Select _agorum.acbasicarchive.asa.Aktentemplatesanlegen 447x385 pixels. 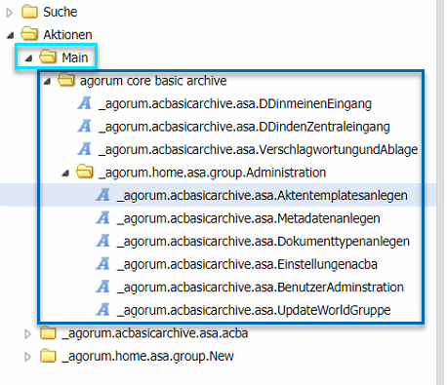pos(263,196)
